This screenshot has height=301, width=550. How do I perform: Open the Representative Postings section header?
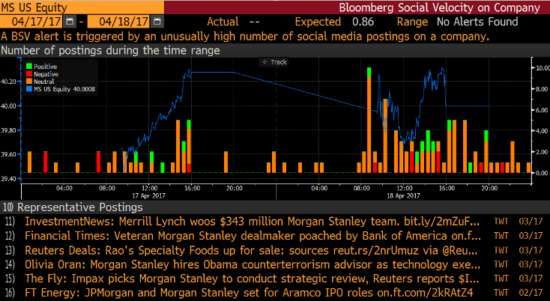(275, 207)
